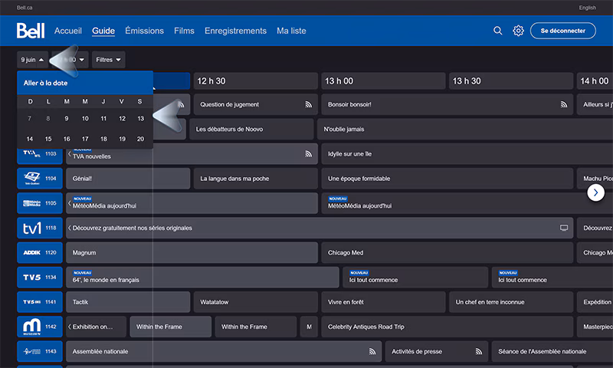
Task: Open 64', le monde en français program
Action: click(202, 278)
